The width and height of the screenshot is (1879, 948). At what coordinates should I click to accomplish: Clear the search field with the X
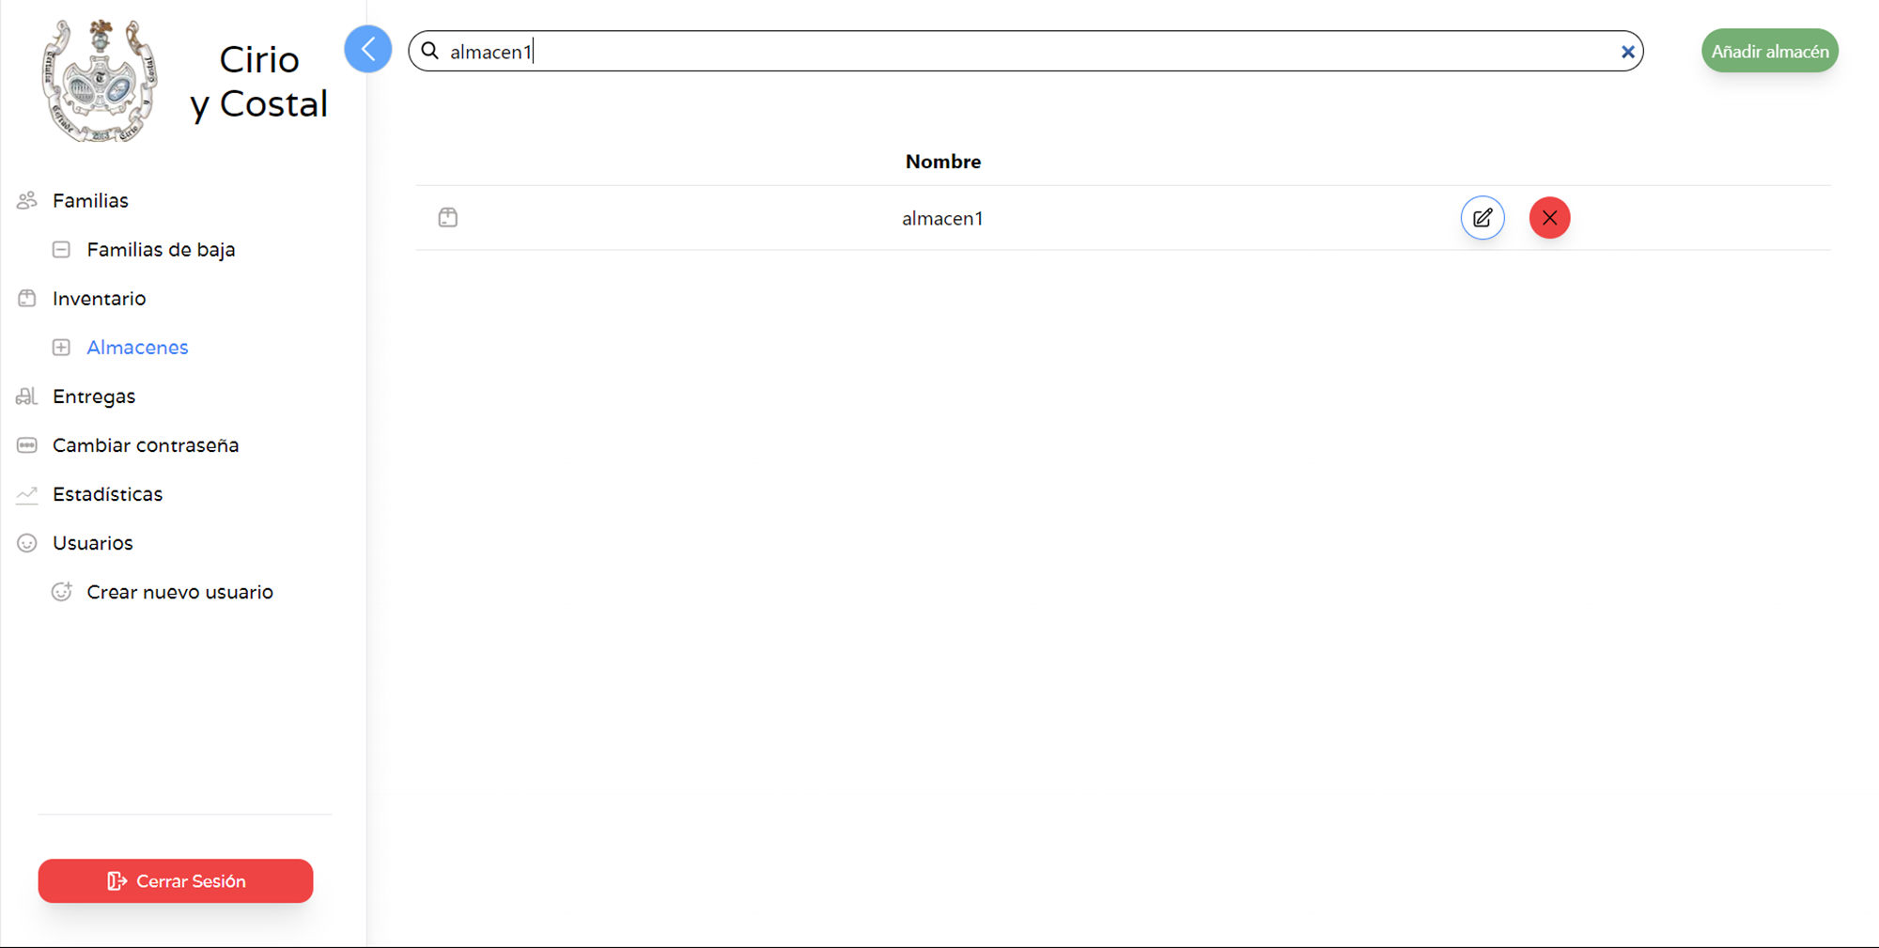tap(1627, 52)
